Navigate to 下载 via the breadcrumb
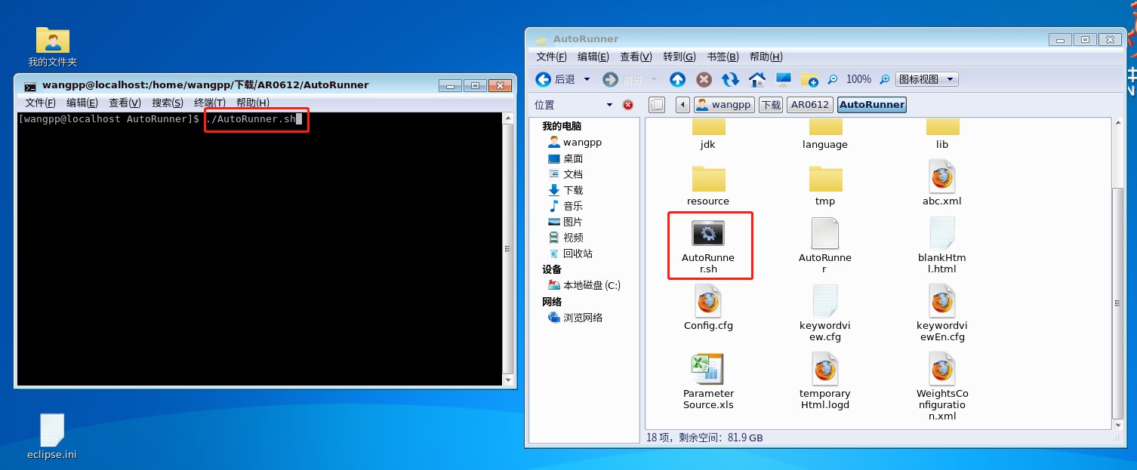This screenshot has height=470, width=1137. pos(770,104)
